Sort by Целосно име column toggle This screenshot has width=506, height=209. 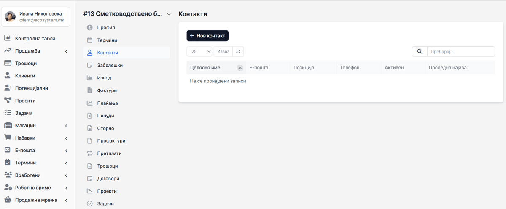tap(240, 68)
